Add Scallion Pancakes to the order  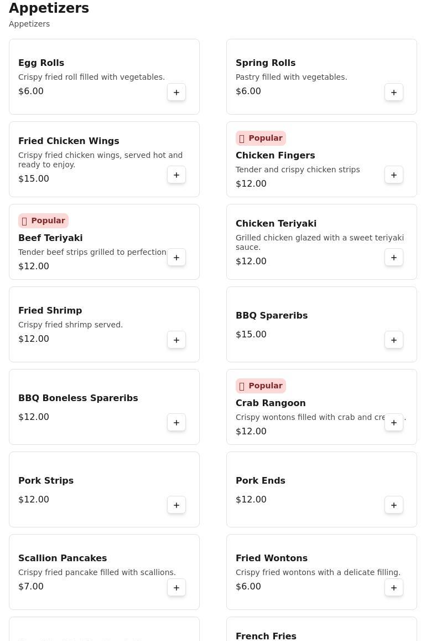click(176, 588)
